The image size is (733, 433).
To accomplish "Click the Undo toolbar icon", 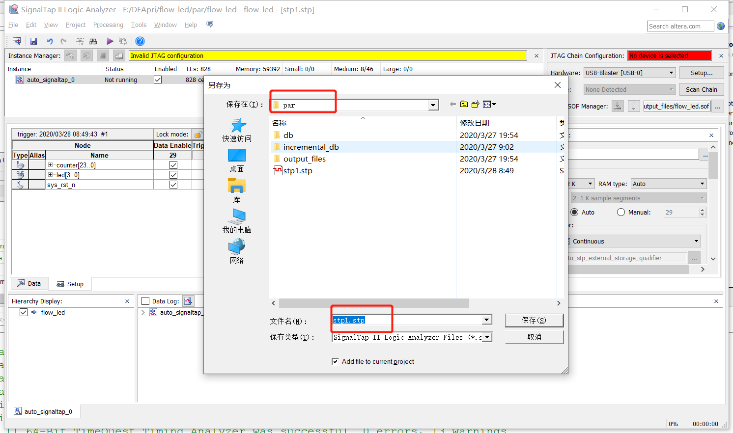I will 49,41.
